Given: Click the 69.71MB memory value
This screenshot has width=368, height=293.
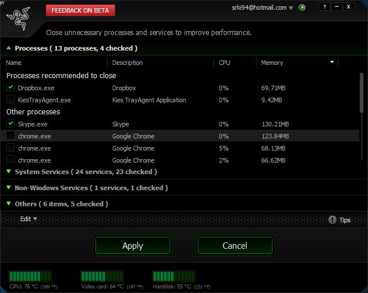Looking at the screenshot, I should tap(273, 88).
